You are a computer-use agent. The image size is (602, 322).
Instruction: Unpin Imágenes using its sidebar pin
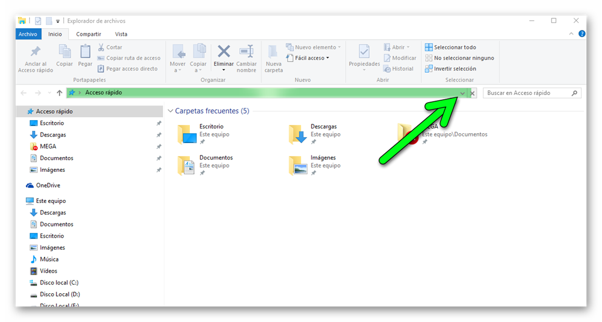[x=159, y=170]
